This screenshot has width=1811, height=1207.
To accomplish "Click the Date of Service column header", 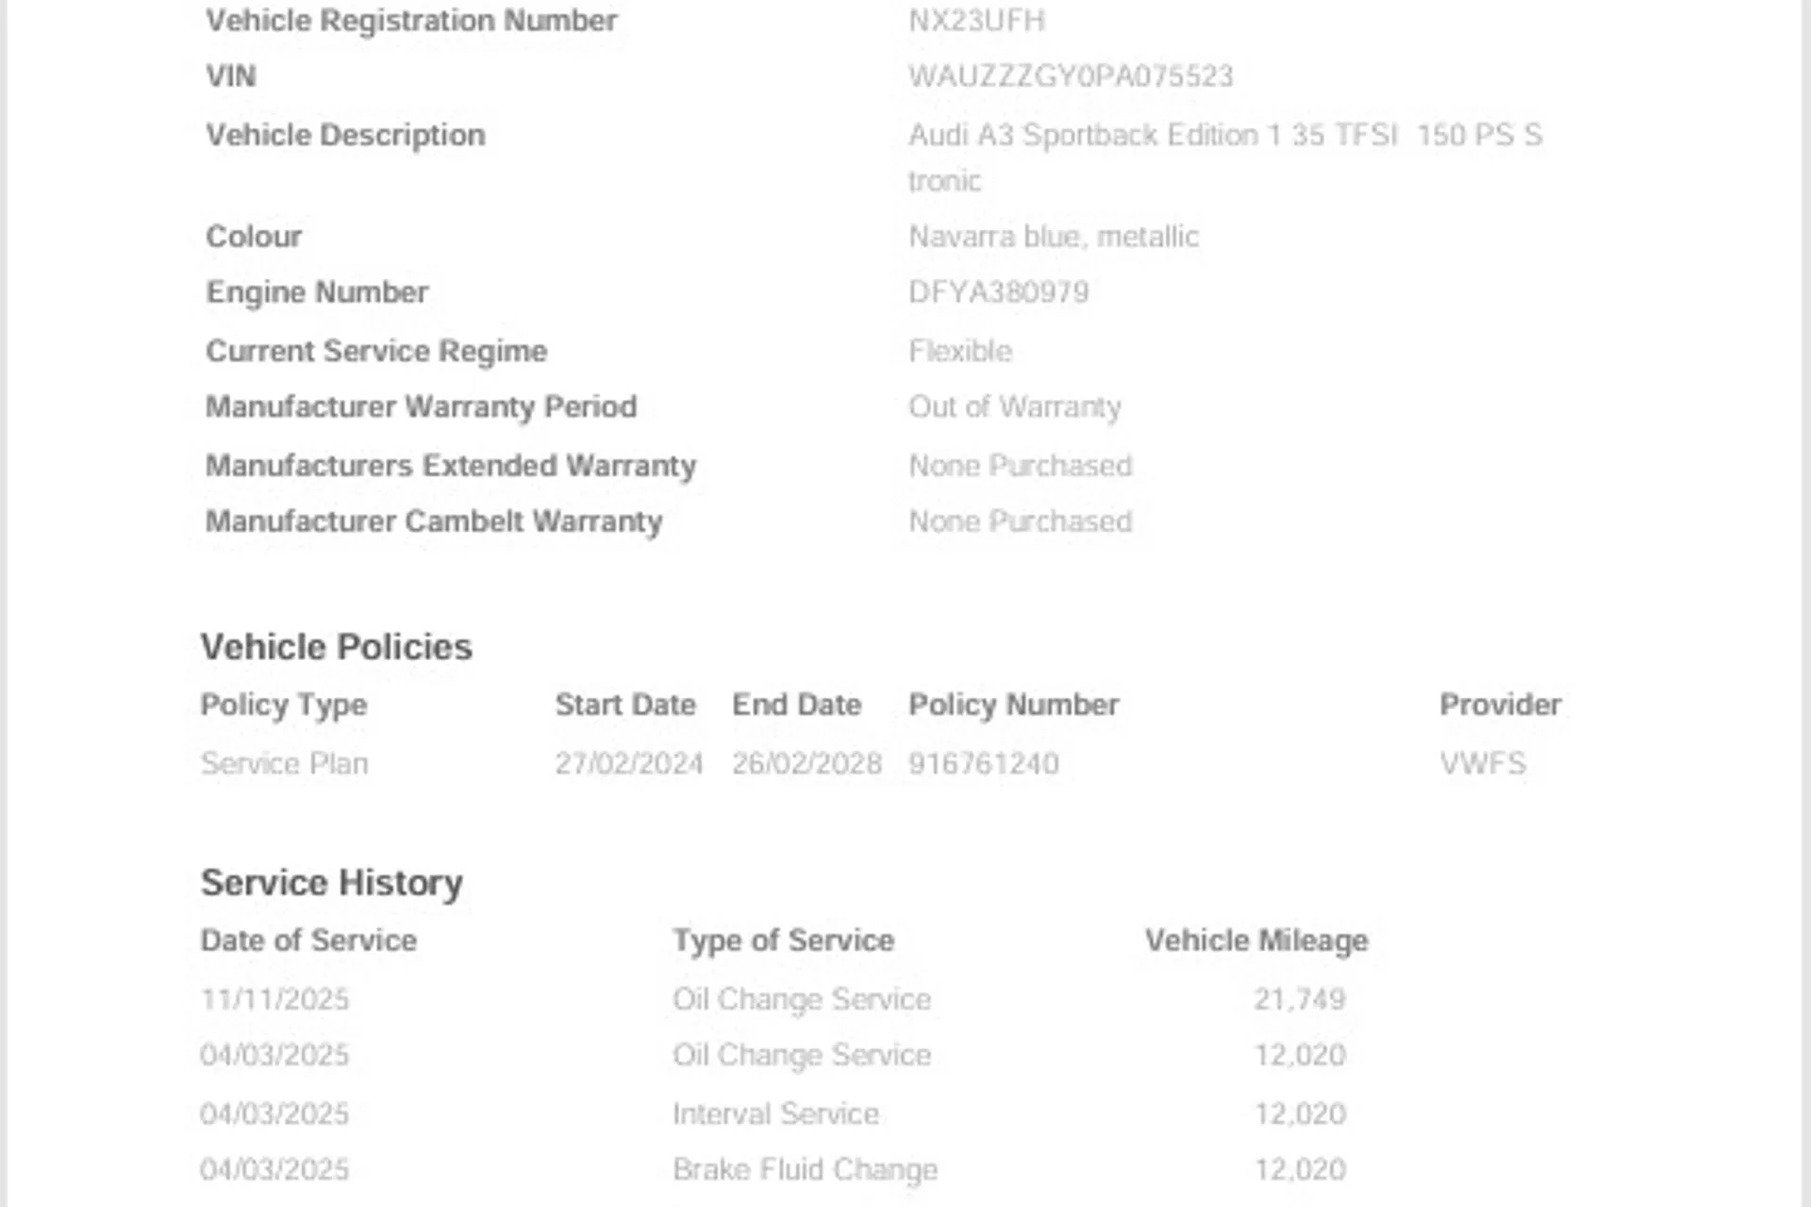I will pos(308,941).
